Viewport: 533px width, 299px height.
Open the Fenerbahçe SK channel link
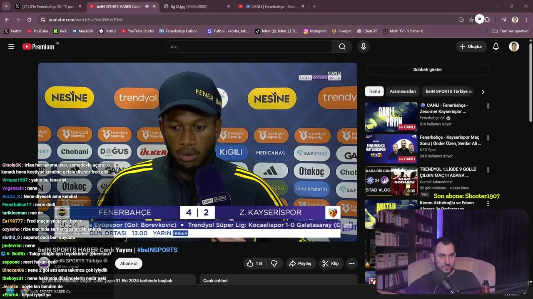coord(432,118)
